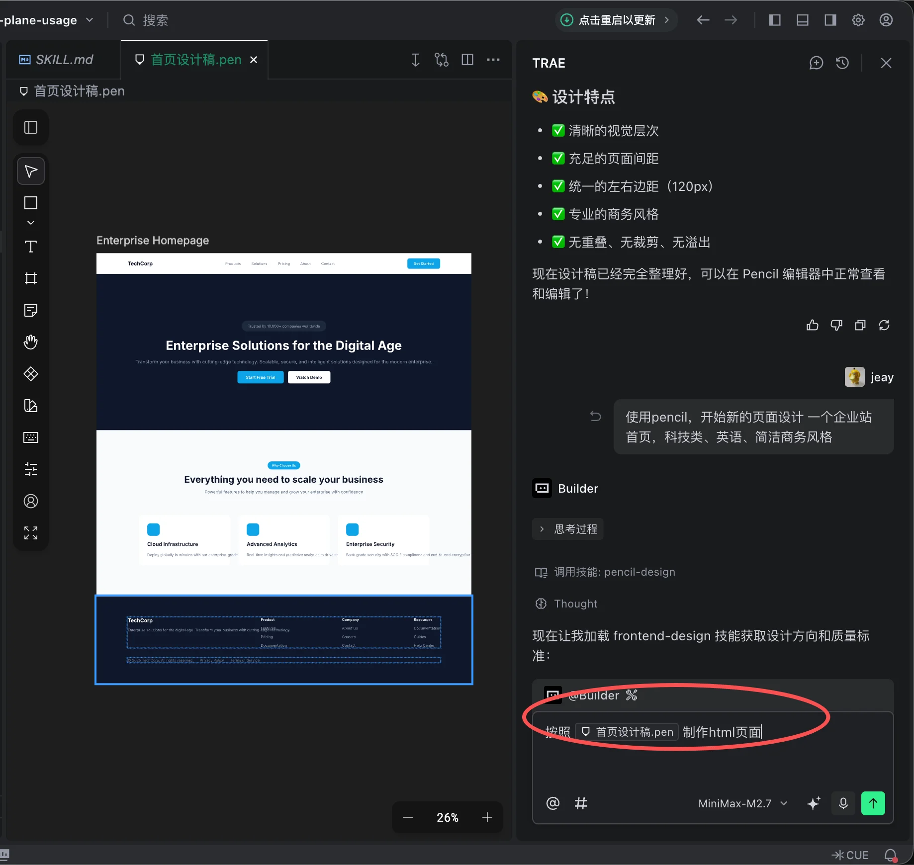
Task: Open the keyboard shortcuts panel
Action: [31, 438]
